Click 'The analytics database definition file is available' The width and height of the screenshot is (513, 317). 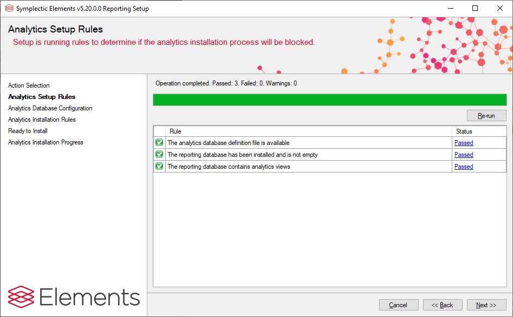tap(229, 143)
